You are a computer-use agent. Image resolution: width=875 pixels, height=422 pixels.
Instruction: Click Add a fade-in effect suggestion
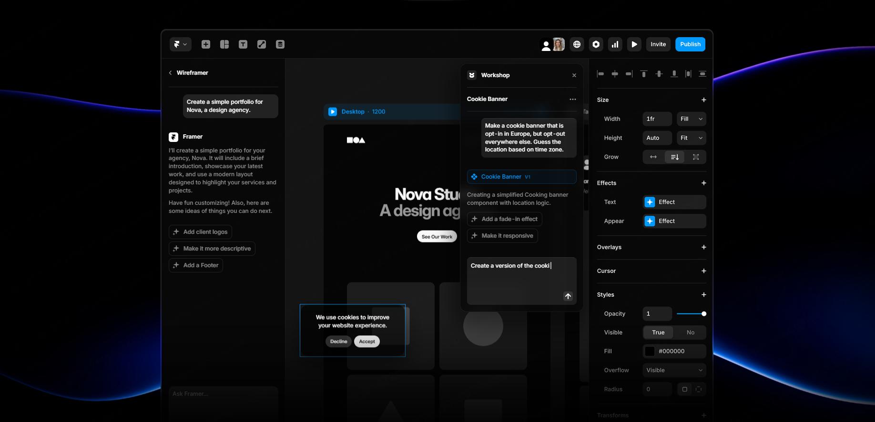[x=505, y=219]
